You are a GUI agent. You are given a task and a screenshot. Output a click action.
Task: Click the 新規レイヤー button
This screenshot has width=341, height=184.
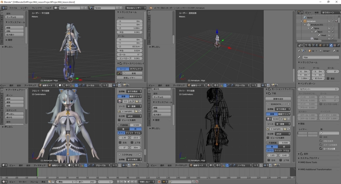coord(130,78)
